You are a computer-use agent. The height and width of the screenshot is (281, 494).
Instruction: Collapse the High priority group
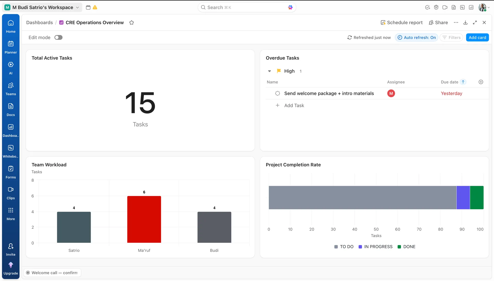tap(269, 71)
